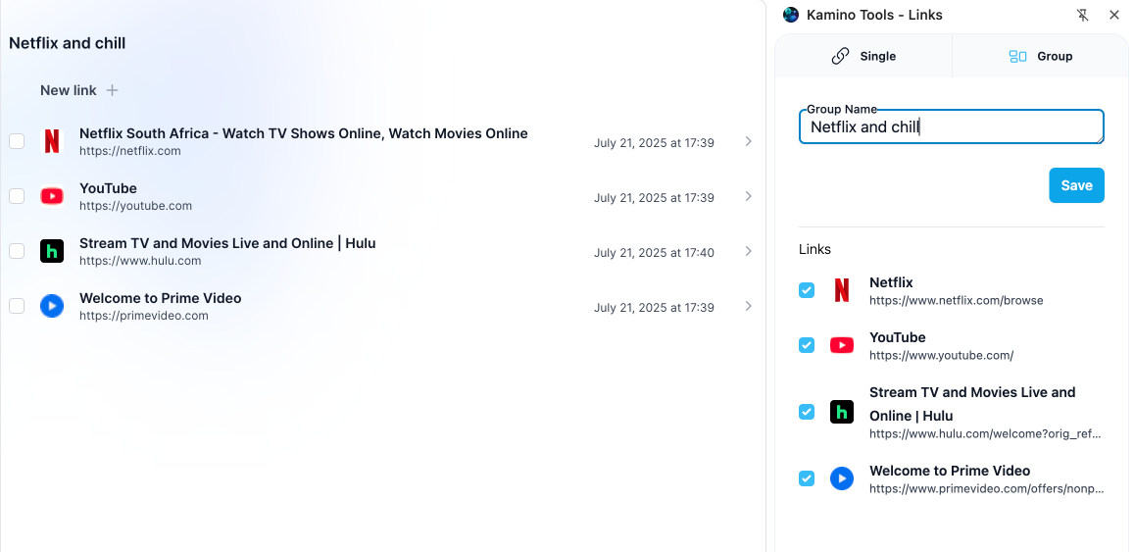Click the Kamino Tools globe logo
This screenshot has height=552, width=1134.
791,15
